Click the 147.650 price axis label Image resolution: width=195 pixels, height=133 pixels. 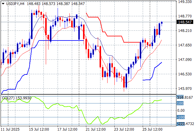(x=185, y=45)
